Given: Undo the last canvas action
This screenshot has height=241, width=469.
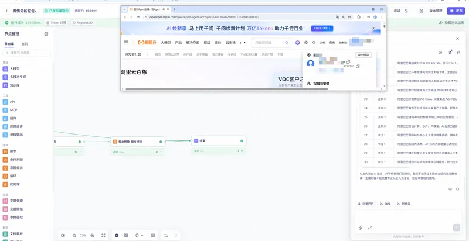Looking at the screenshot, I should [166, 235].
